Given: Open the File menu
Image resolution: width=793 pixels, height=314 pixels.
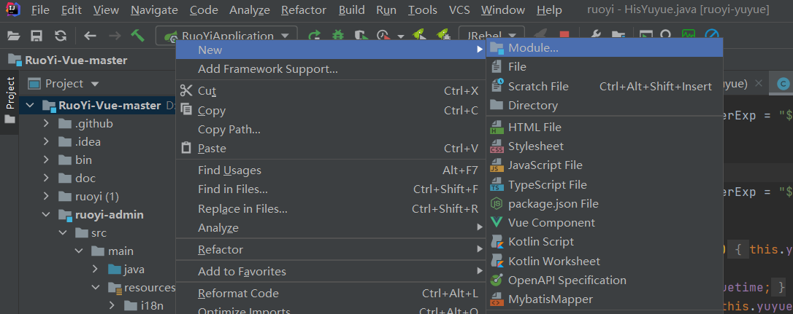Looking at the screenshot, I should (x=40, y=9).
